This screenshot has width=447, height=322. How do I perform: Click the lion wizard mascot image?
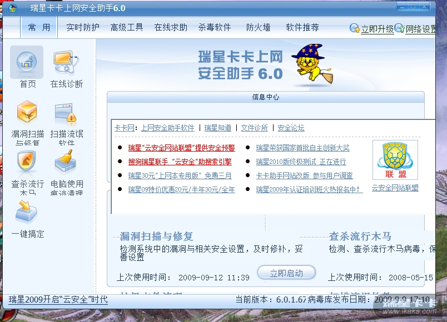(x=312, y=64)
